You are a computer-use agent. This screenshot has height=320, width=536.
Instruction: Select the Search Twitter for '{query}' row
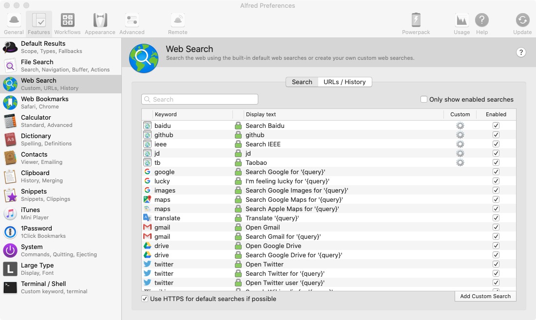pyautogui.click(x=329, y=273)
